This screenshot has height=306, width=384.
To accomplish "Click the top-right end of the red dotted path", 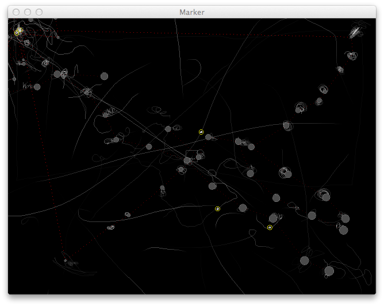I will click(x=347, y=37).
